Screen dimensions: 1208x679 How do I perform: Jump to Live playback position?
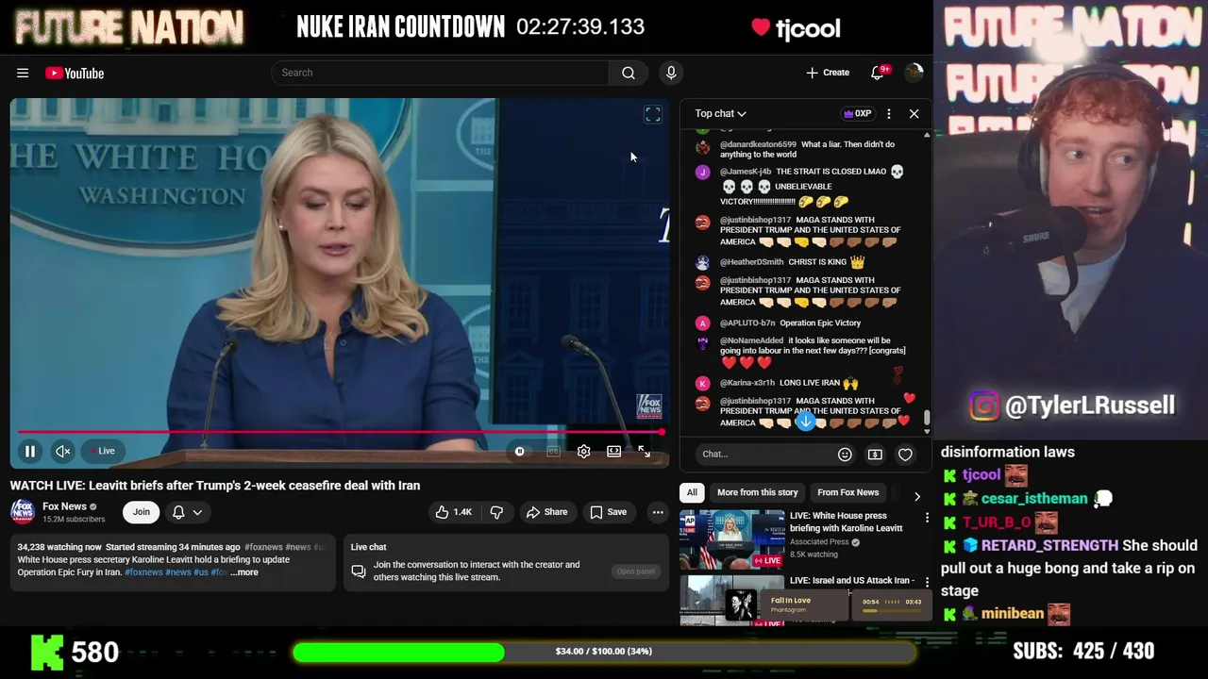103,451
